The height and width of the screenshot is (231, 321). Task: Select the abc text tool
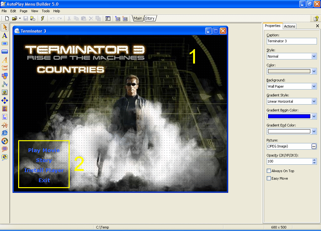(x=5, y=84)
